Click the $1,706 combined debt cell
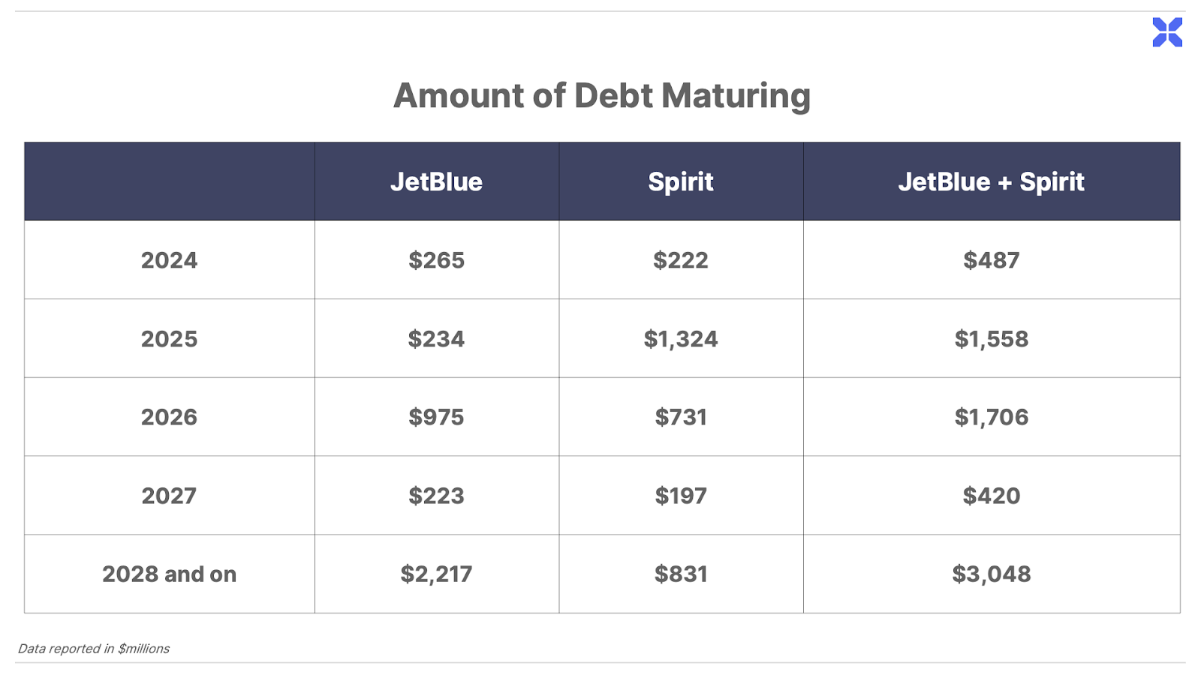The image size is (1201, 675). point(991,417)
